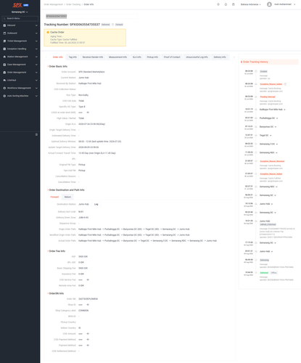Viewport: 301px width, 363px height.
Task: Open the Unsuccessful Log Info tab
Action: click(197, 57)
